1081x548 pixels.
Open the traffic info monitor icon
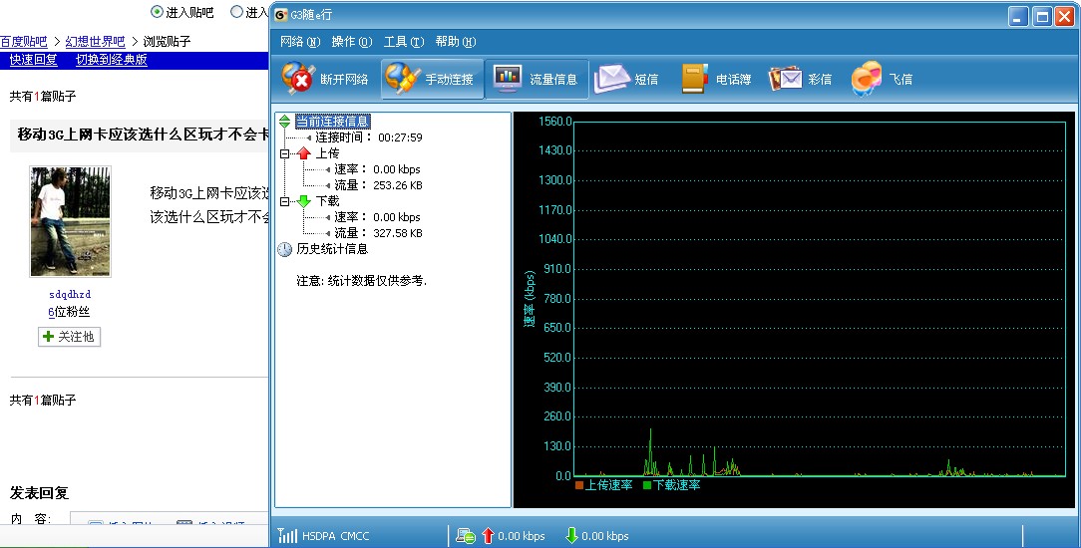(x=508, y=79)
